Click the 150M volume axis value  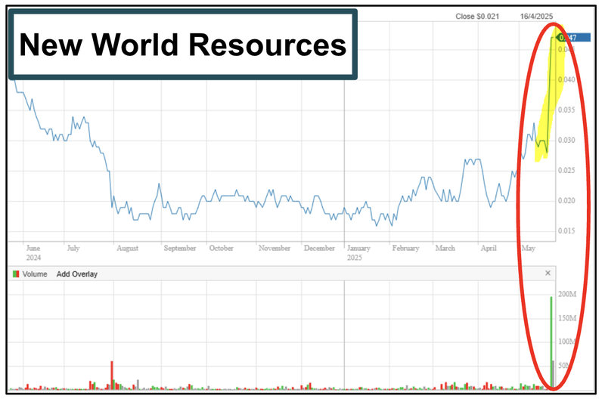click(x=567, y=318)
